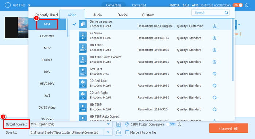The width and height of the screenshot is (255, 139).
Task: Click the dropdown arrow behind the format panel
Action: click(x=239, y=25)
